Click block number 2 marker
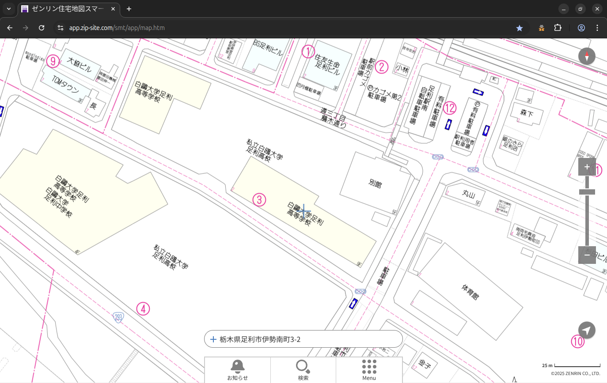607x383 pixels. click(382, 67)
